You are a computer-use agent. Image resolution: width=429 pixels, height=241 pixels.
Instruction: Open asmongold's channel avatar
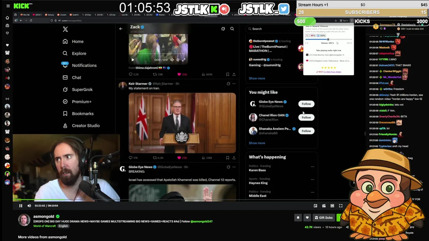pos(24,220)
